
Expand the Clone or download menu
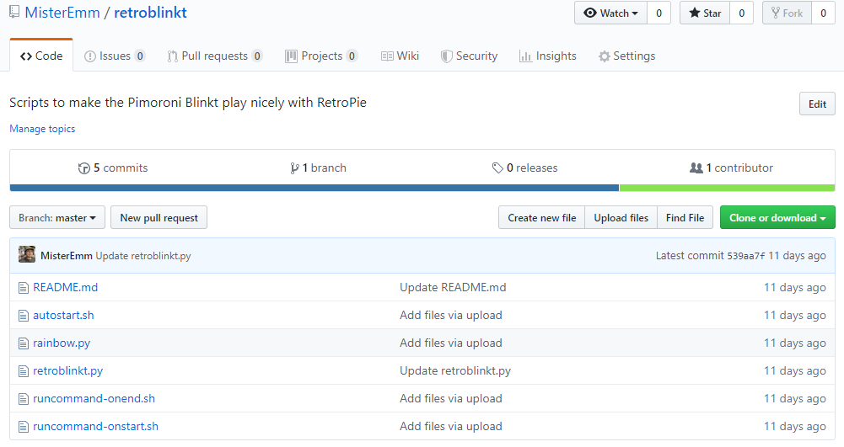click(777, 217)
